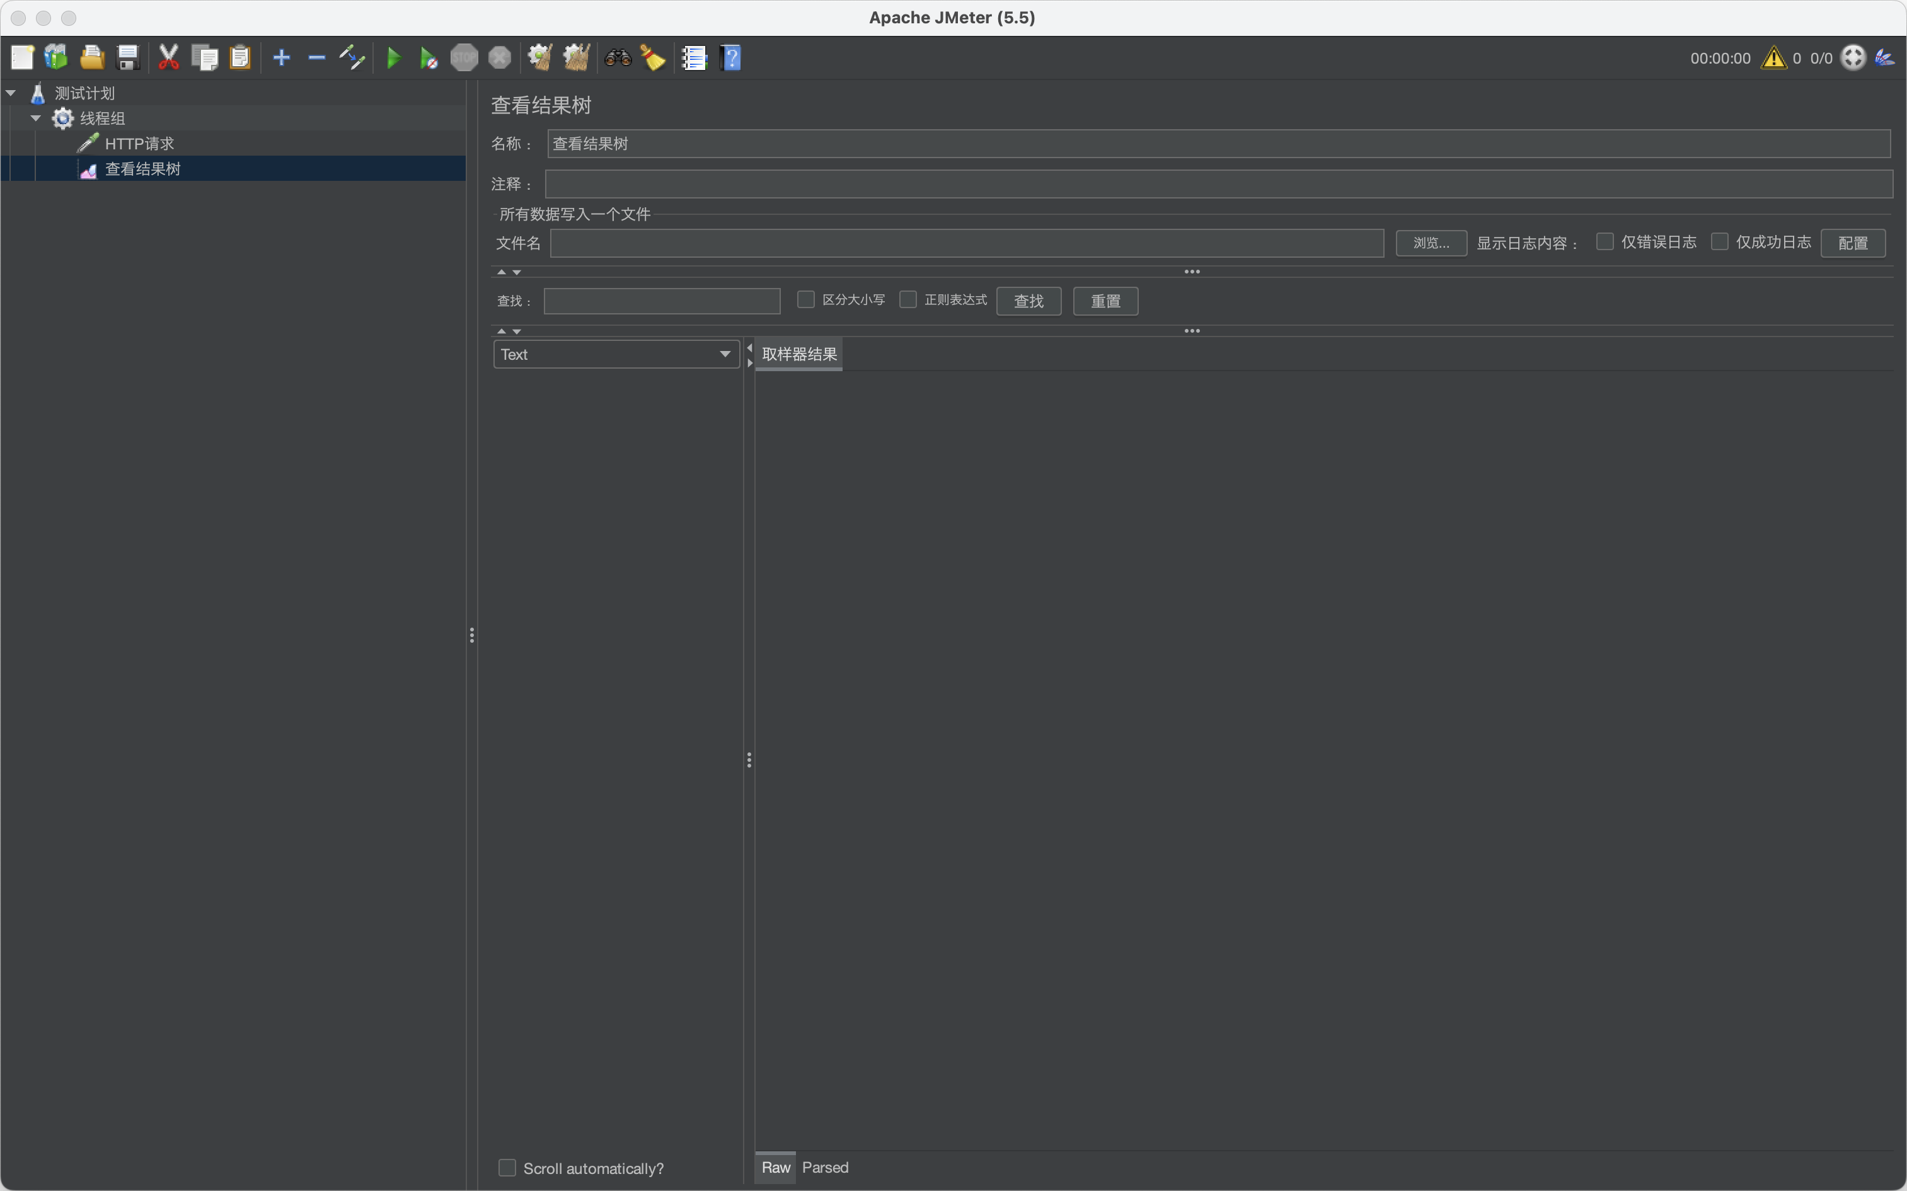
Task: Collapse the 测试计划 root node
Action: pos(11,93)
